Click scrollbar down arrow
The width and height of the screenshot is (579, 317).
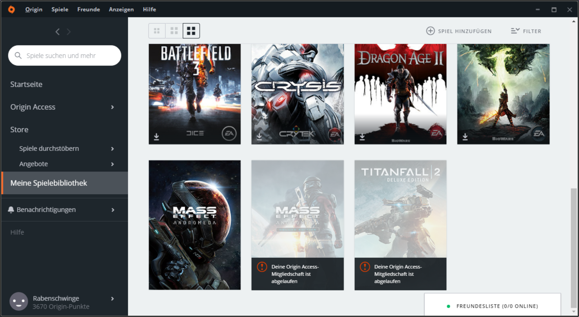(x=574, y=312)
